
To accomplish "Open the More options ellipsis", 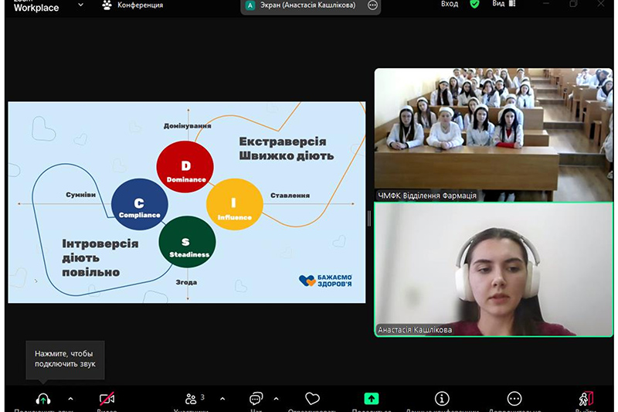I will pos(514,399).
